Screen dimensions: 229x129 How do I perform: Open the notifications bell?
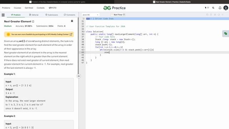coord(220,8)
